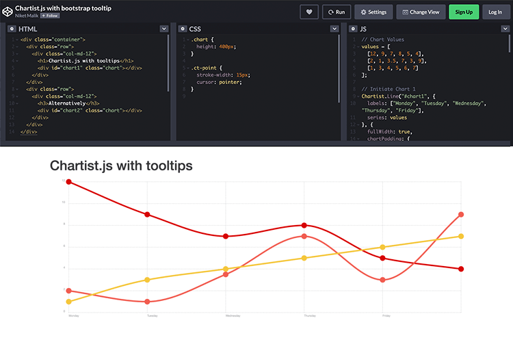This screenshot has width=513, height=342.
Task: Click pen title "Chartist.js with bootstrap tooltip"
Action: coord(63,8)
